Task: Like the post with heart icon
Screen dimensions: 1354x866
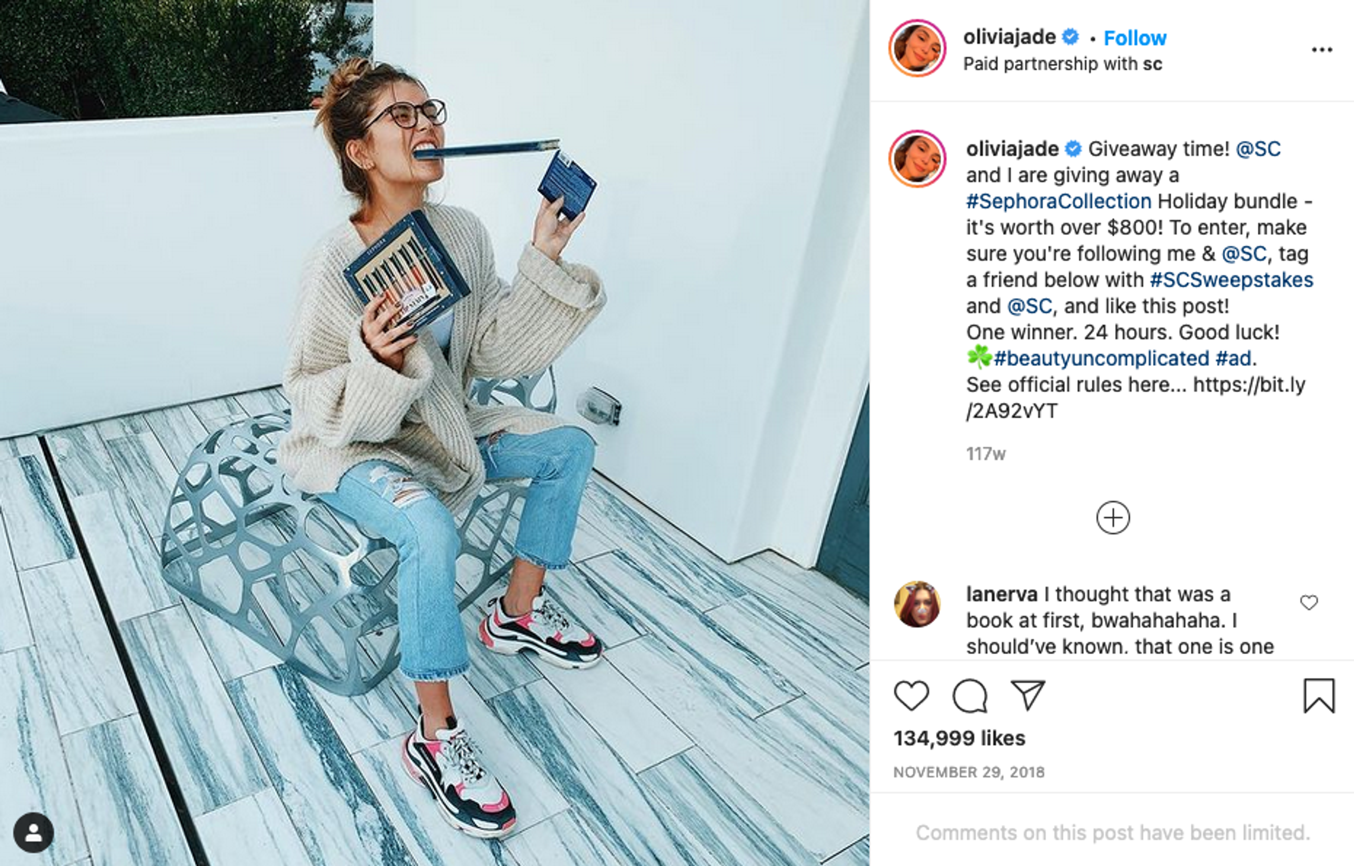Action: point(911,696)
